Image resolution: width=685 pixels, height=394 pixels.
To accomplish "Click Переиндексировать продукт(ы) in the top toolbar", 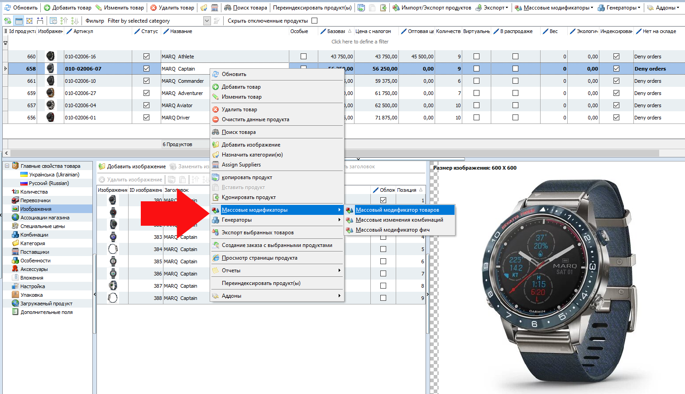I will (312, 8).
